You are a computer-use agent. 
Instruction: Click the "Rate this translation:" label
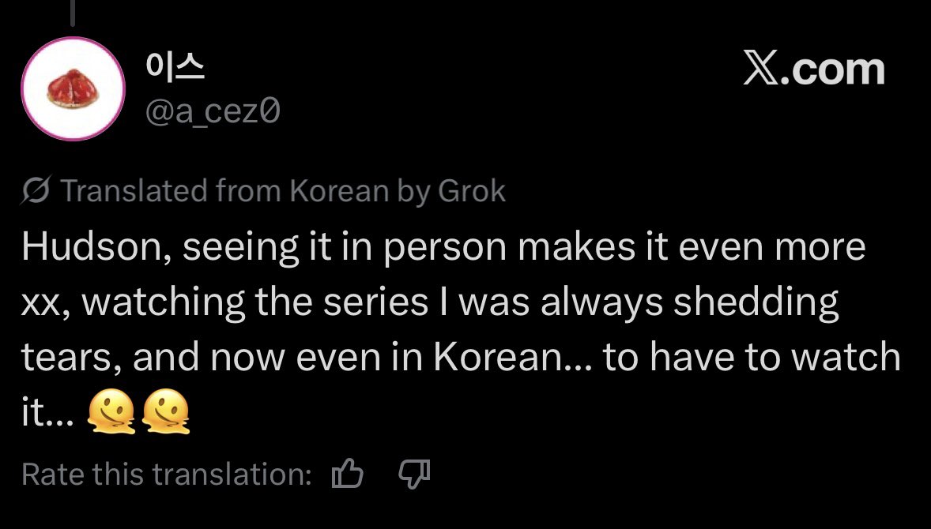[167, 474]
